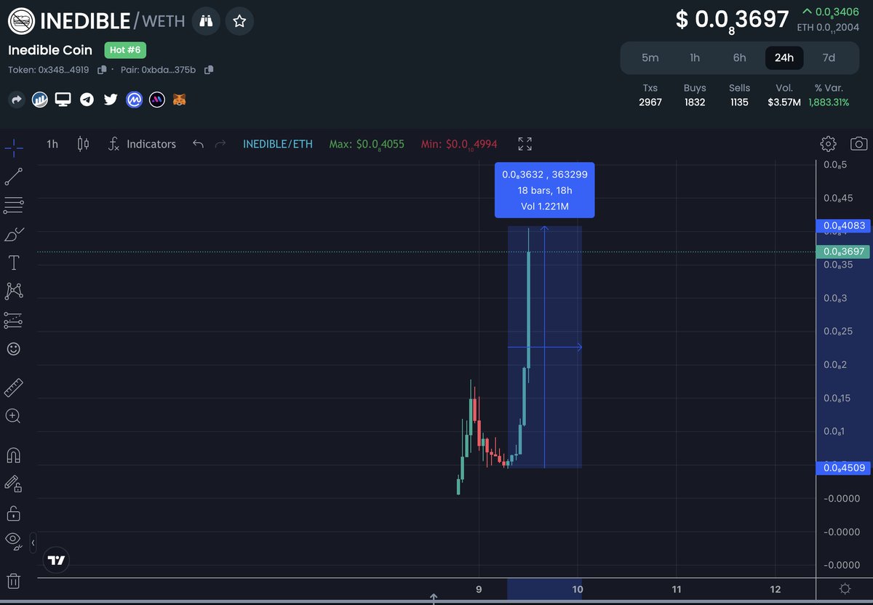Click the 0.0₈4083 price label
This screenshot has width=873, height=605.
[x=842, y=226]
